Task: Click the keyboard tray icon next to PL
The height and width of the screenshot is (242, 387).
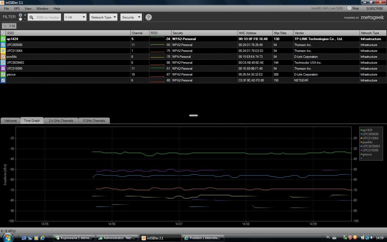Action: 335,237
